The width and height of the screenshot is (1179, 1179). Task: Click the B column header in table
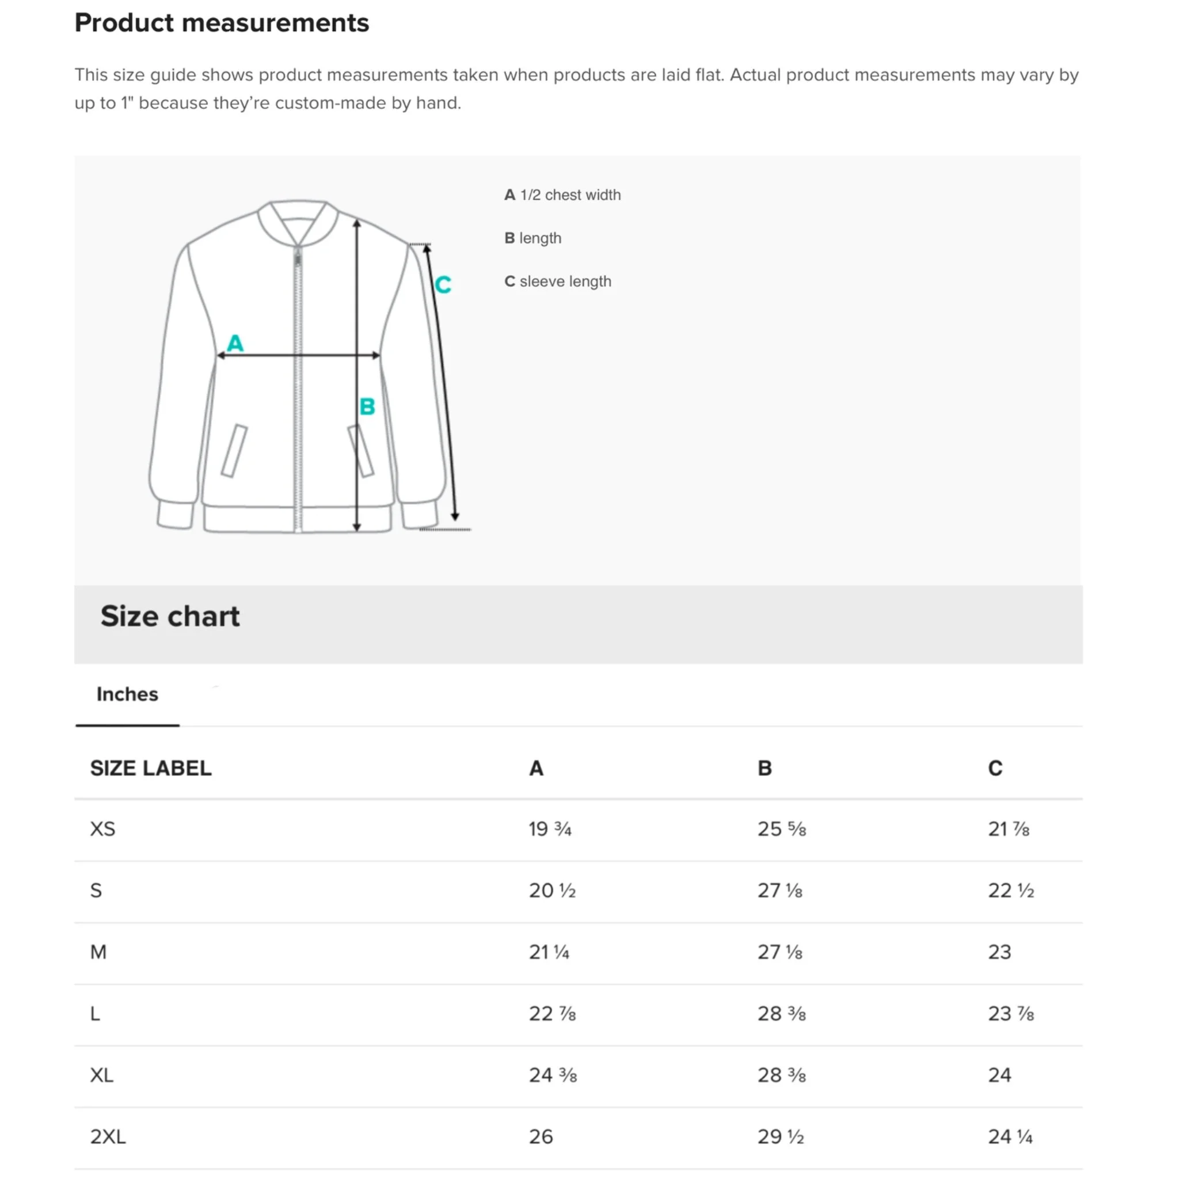[x=765, y=768]
